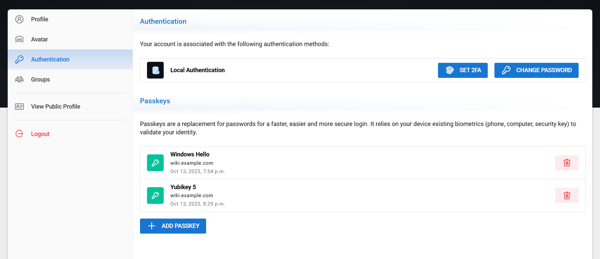The height and width of the screenshot is (259, 600).
Task: Open the Groups menu item
Action: pos(40,80)
